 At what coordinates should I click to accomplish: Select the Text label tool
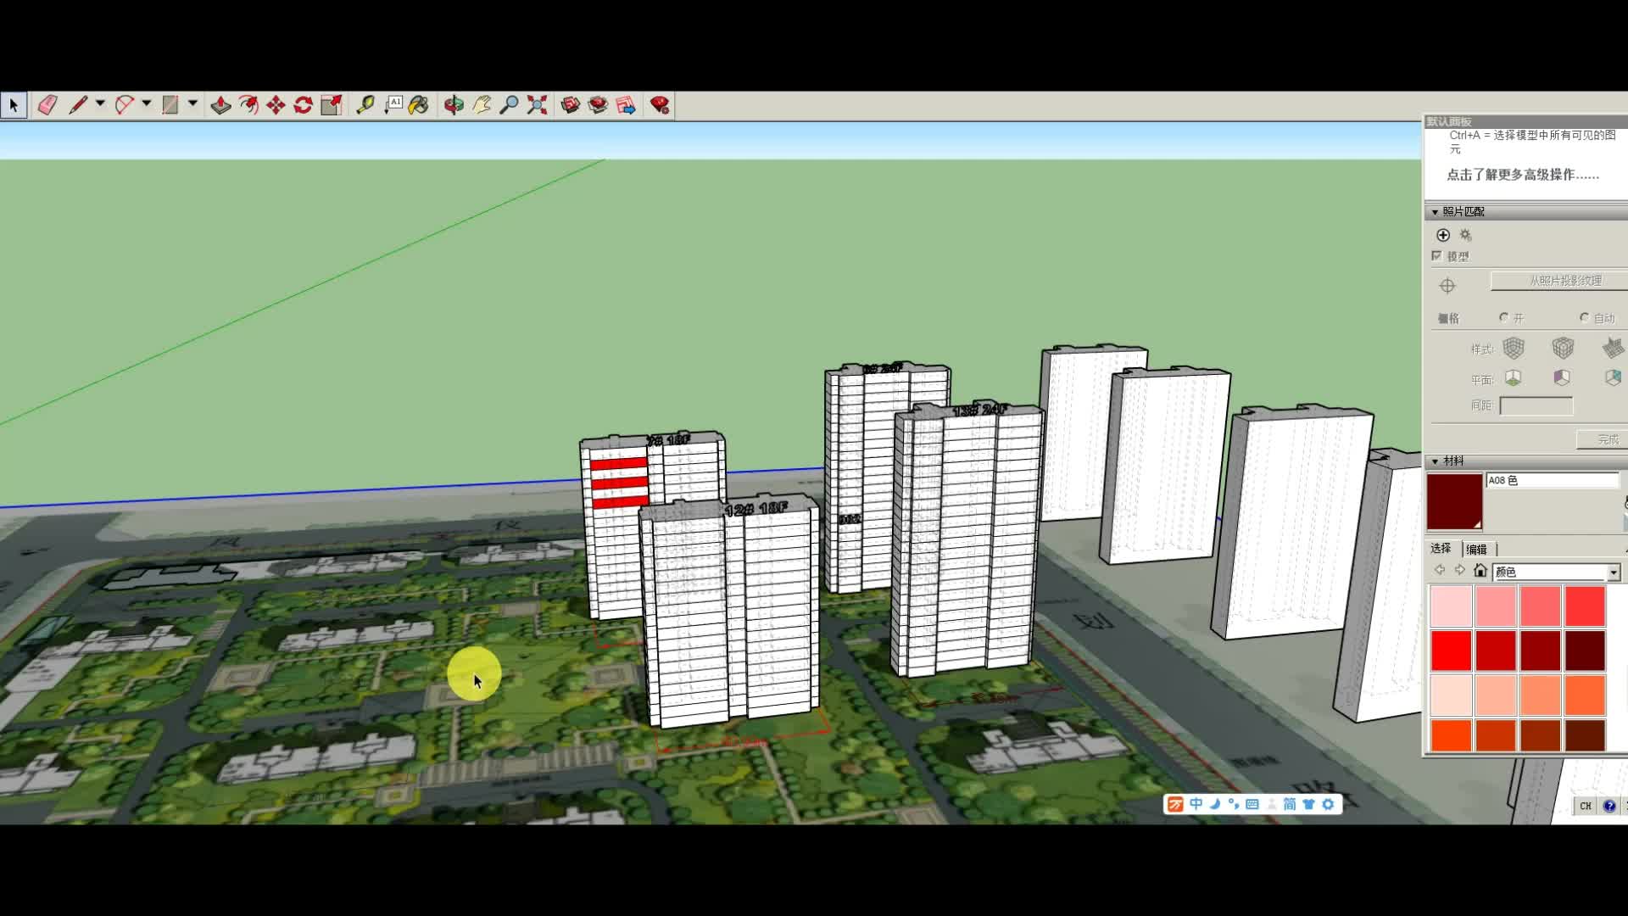393,105
